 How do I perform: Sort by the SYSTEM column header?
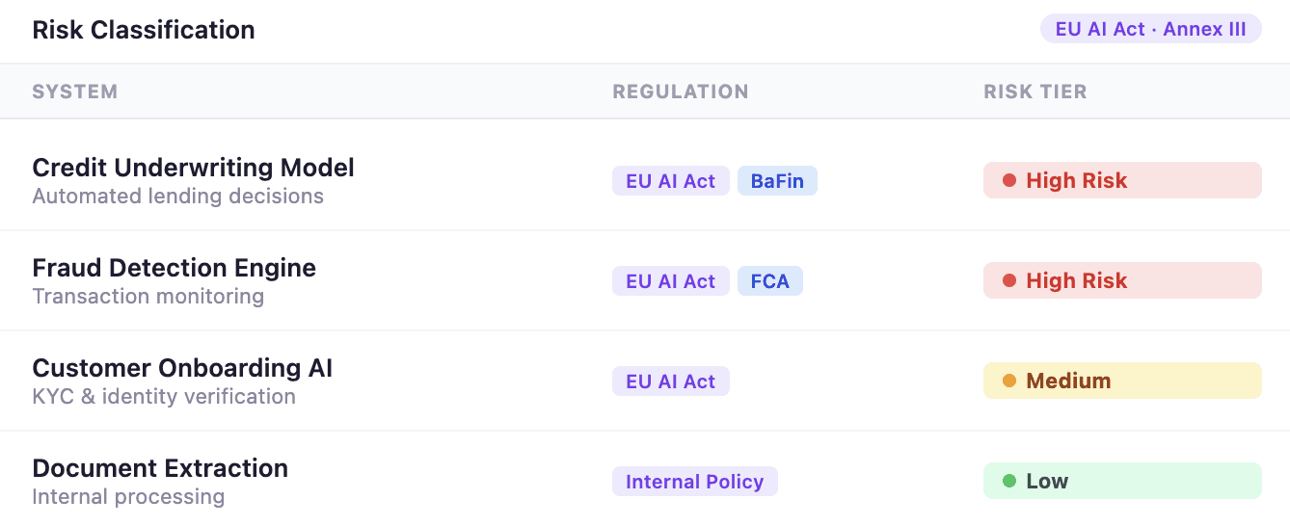[x=75, y=92]
